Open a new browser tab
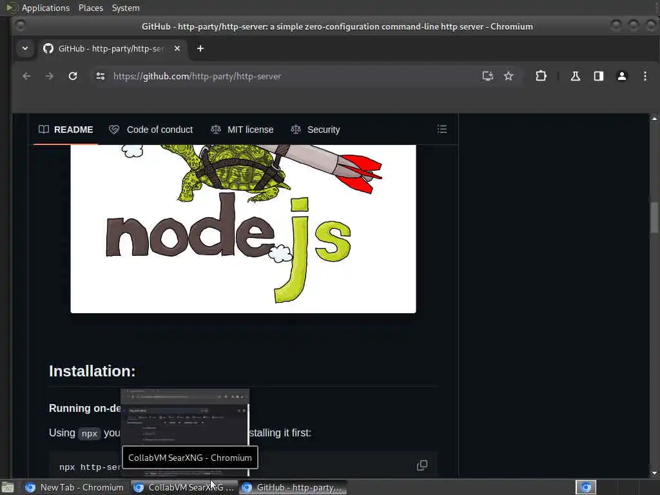This screenshot has height=495, width=660. coord(200,48)
